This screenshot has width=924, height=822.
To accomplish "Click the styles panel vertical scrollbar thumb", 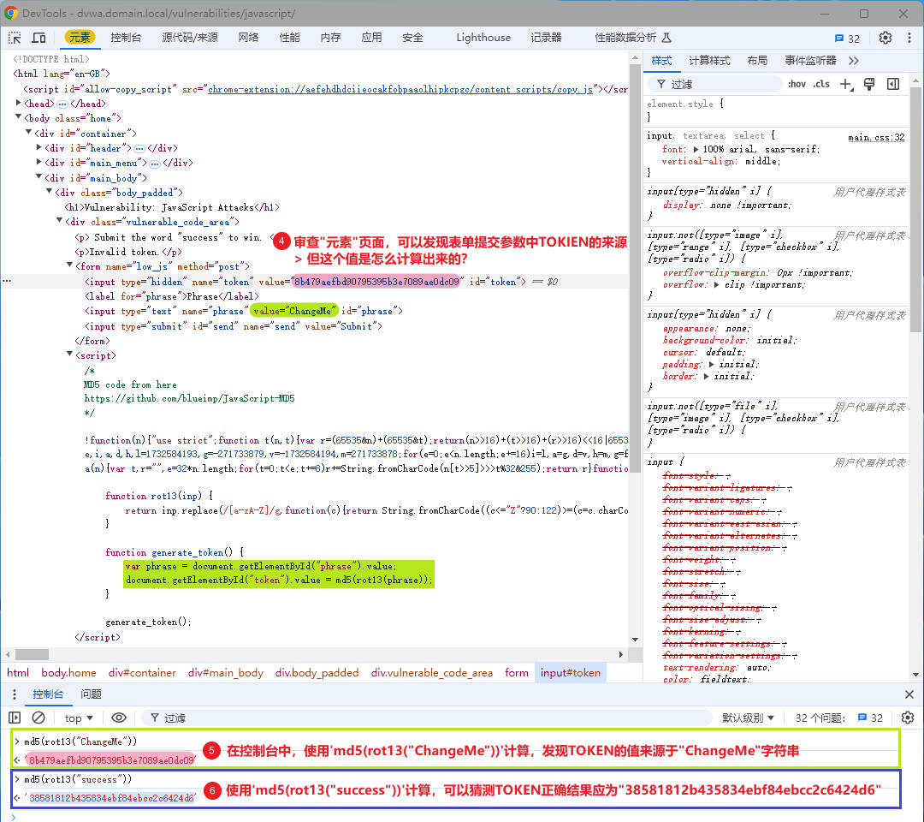I will (915, 209).
